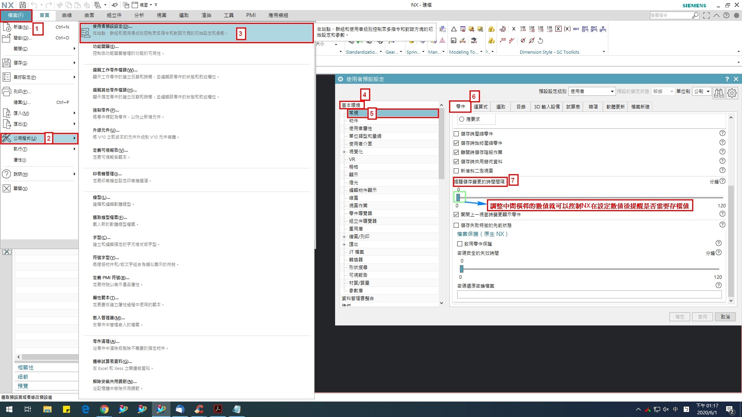This screenshot has width=742, height=417.
Task: Enable the 啟用零件保護 checkbox
Action: [459, 244]
